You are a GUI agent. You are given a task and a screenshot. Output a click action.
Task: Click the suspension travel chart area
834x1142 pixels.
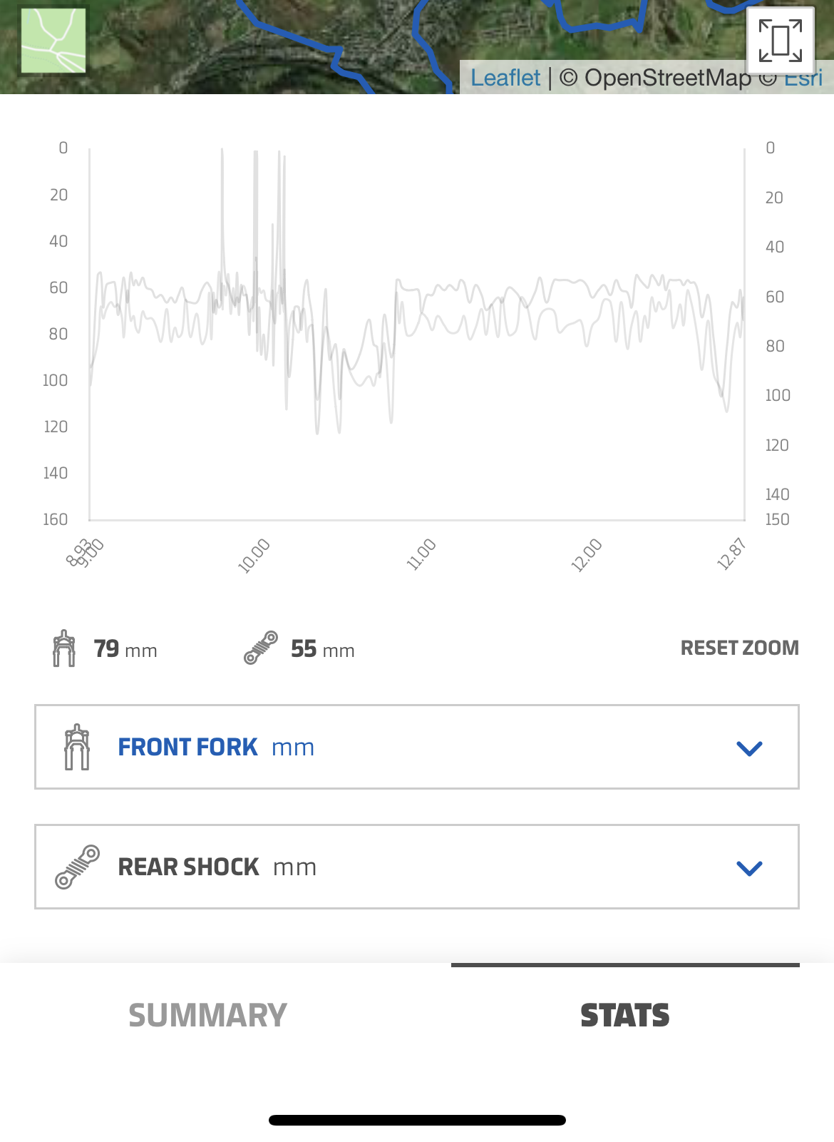coord(417,335)
